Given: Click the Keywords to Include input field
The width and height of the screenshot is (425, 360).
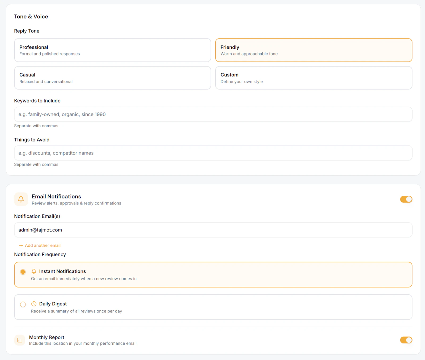Looking at the screenshot, I should click(x=212, y=114).
